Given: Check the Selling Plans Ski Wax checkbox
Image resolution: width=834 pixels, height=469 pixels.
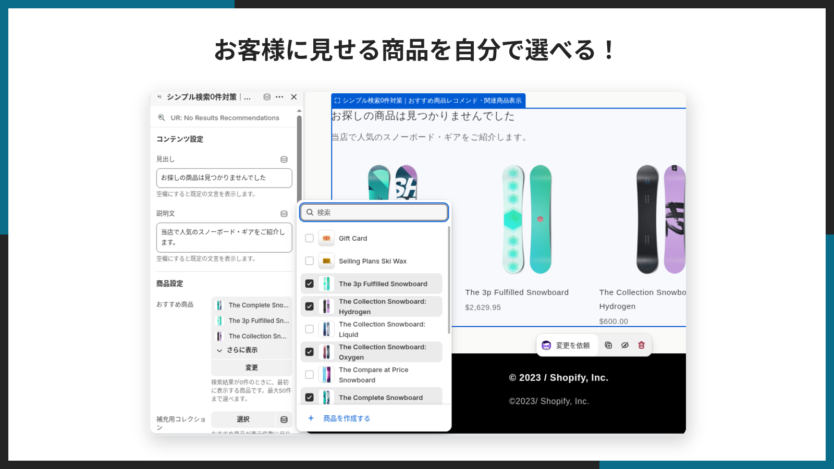Looking at the screenshot, I should click(x=310, y=261).
